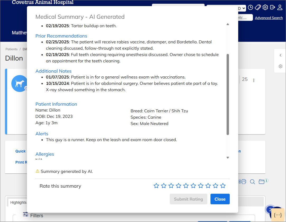This screenshot has height=222, width=286.
Task: Print the record with the printer icon
Action: 243,182
